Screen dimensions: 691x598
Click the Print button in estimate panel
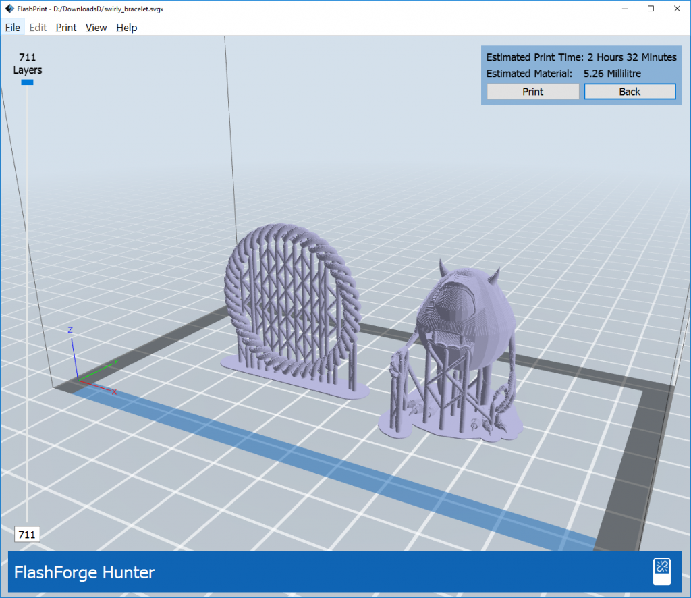[533, 92]
